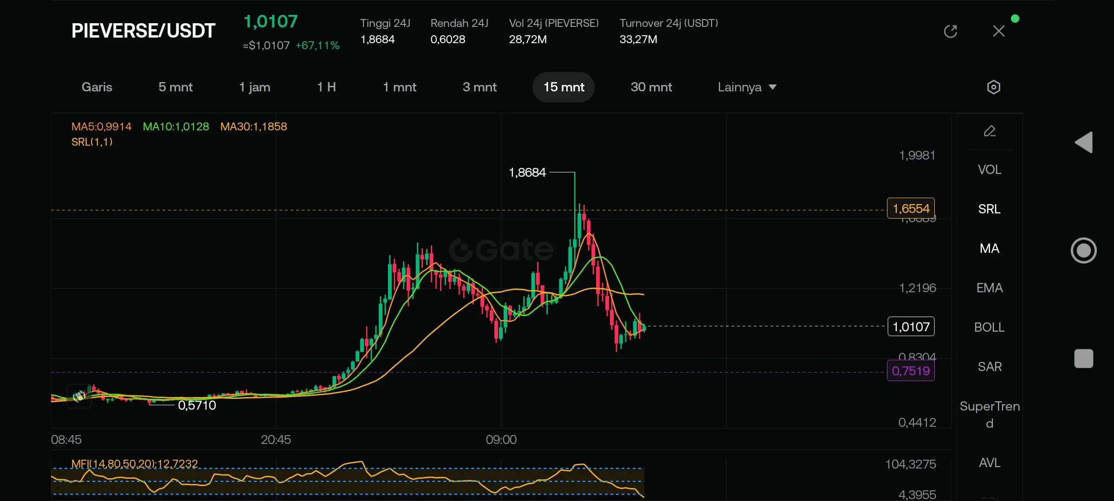Select the pencil drawing tool icon

[990, 131]
